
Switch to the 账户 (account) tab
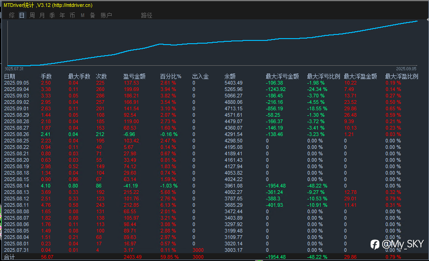tap(106, 15)
